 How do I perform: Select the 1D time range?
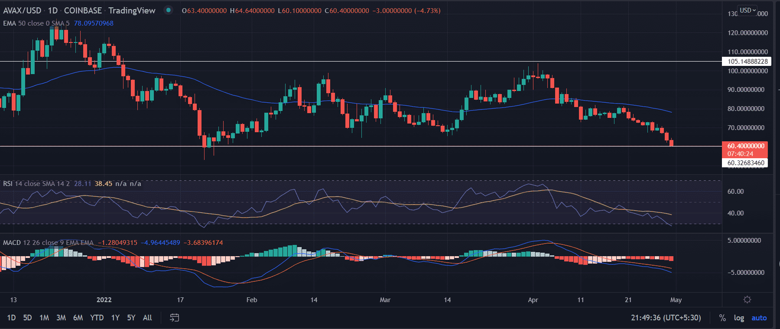point(12,318)
